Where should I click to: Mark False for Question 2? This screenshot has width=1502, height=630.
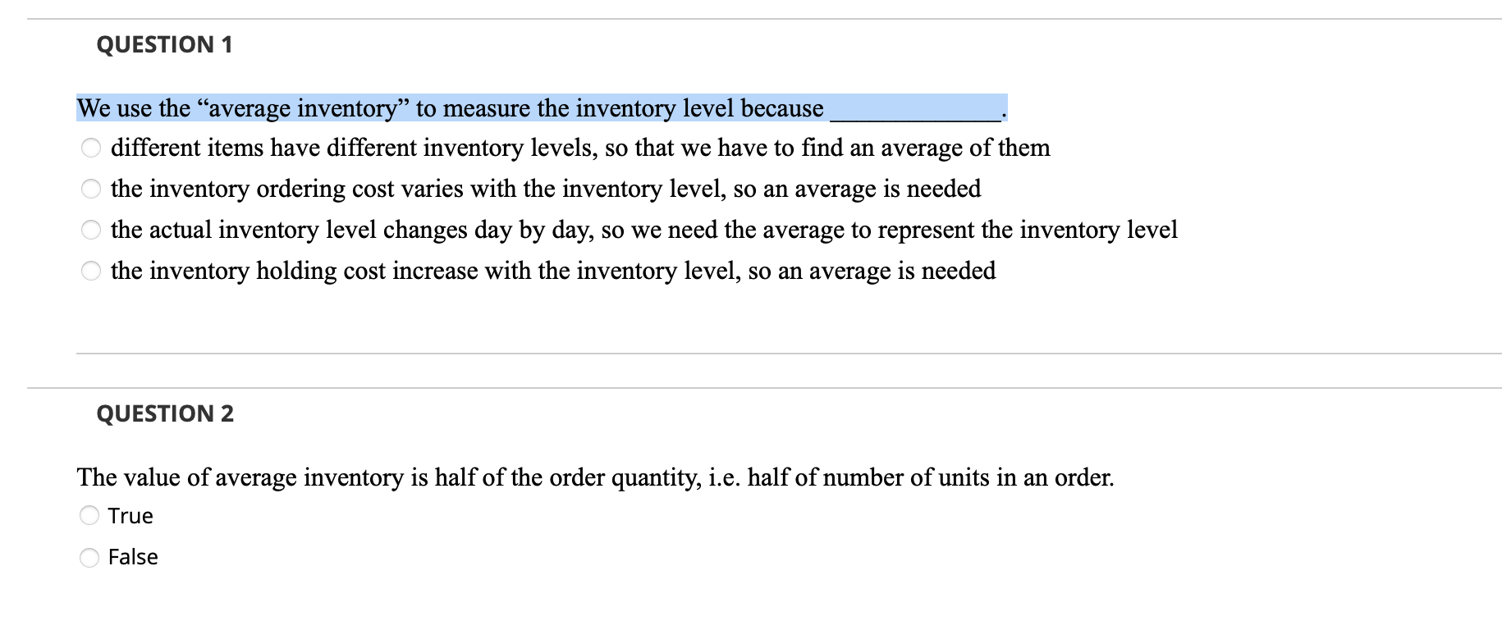[90, 557]
